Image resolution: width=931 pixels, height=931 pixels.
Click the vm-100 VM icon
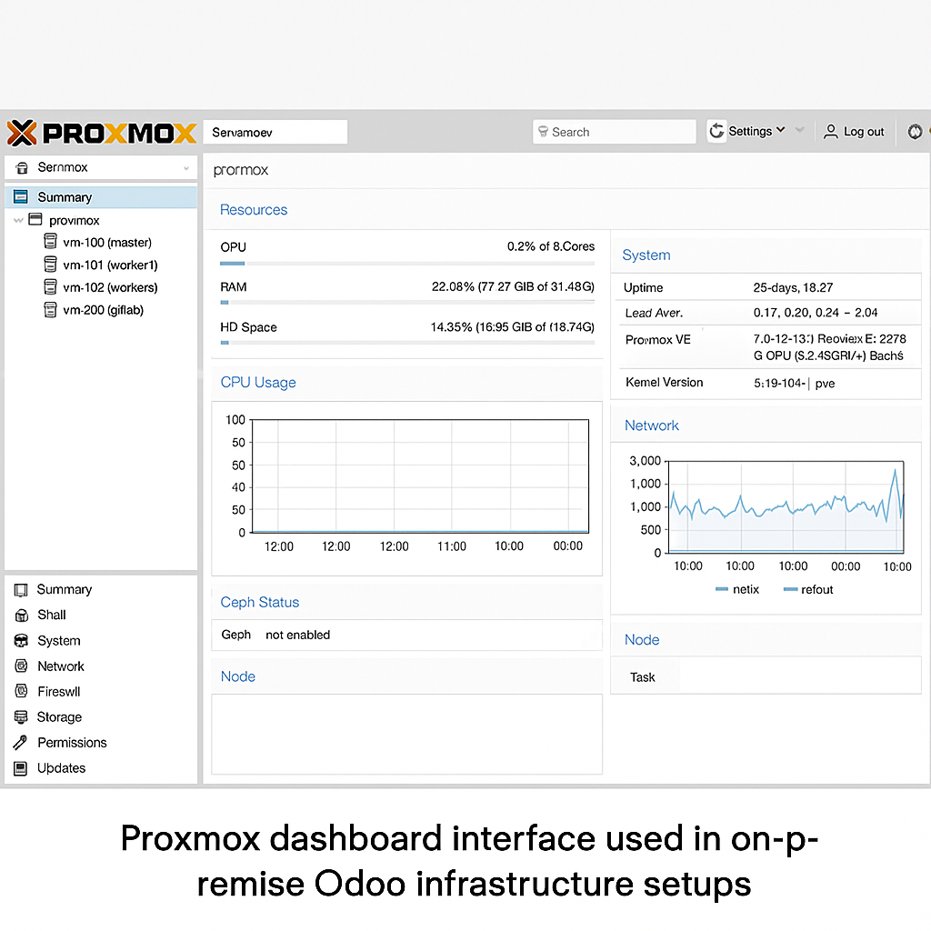(x=51, y=242)
